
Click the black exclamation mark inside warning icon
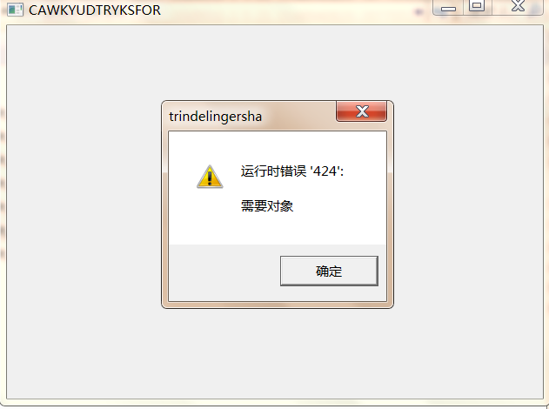click(x=210, y=178)
